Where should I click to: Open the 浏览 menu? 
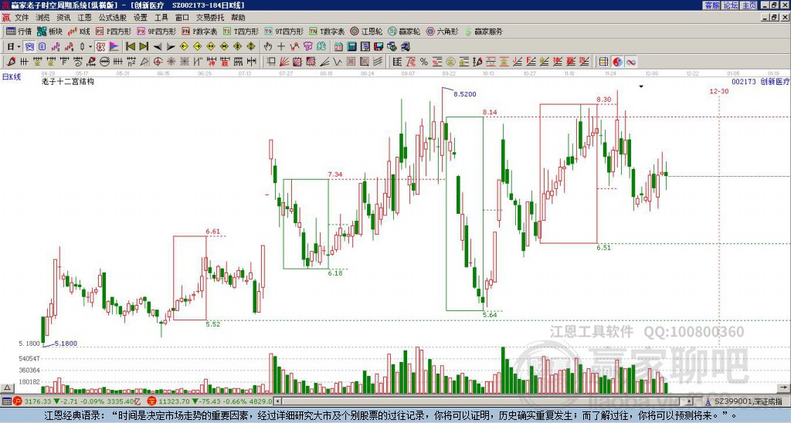[x=43, y=18]
